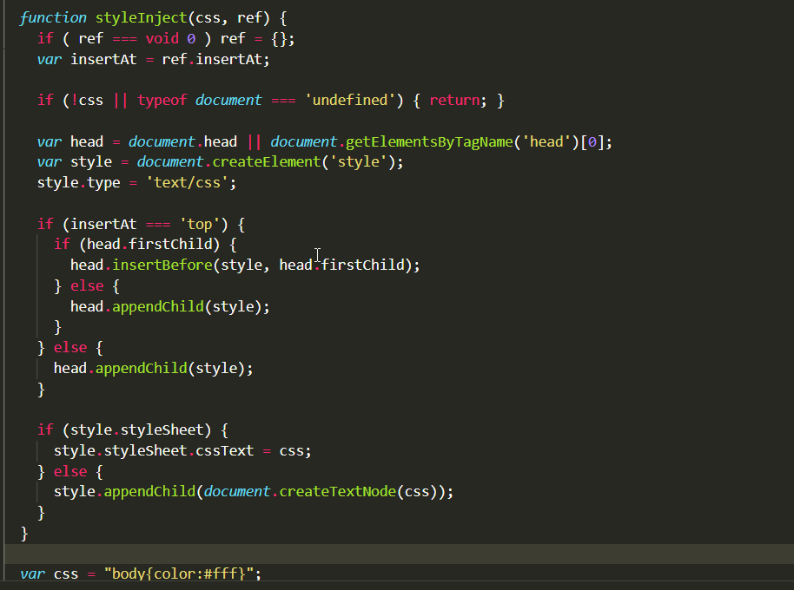Click the getElementsByTagName method call

click(x=429, y=142)
